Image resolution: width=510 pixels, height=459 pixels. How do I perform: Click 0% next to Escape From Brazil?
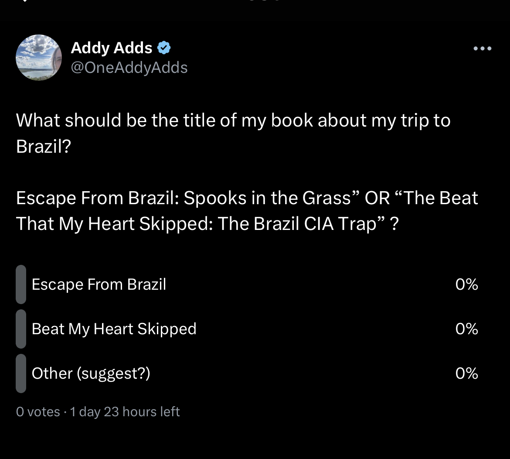click(467, 284)
